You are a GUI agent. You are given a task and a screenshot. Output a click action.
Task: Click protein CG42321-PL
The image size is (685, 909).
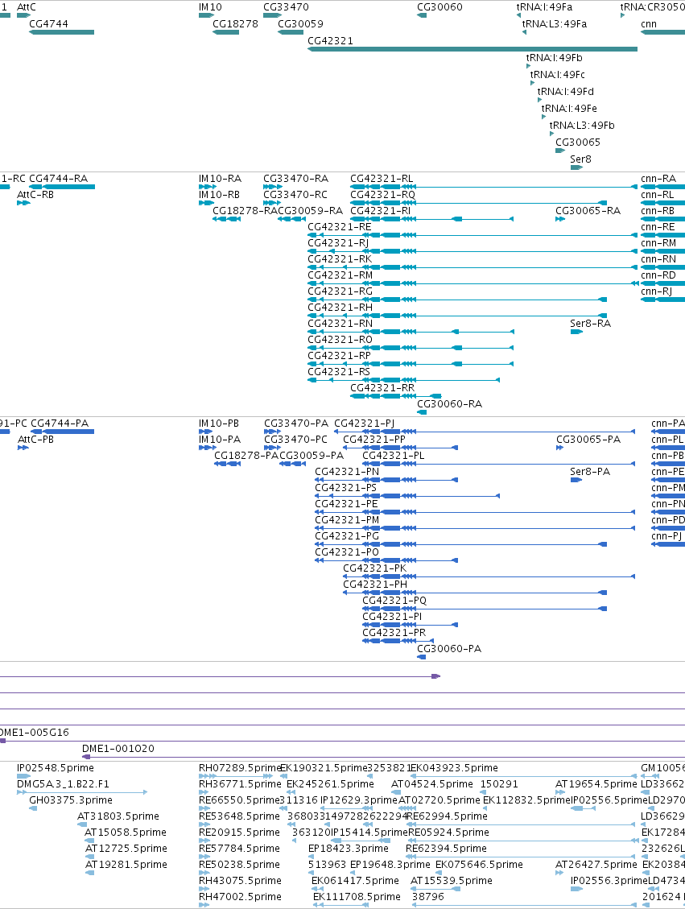499,464
